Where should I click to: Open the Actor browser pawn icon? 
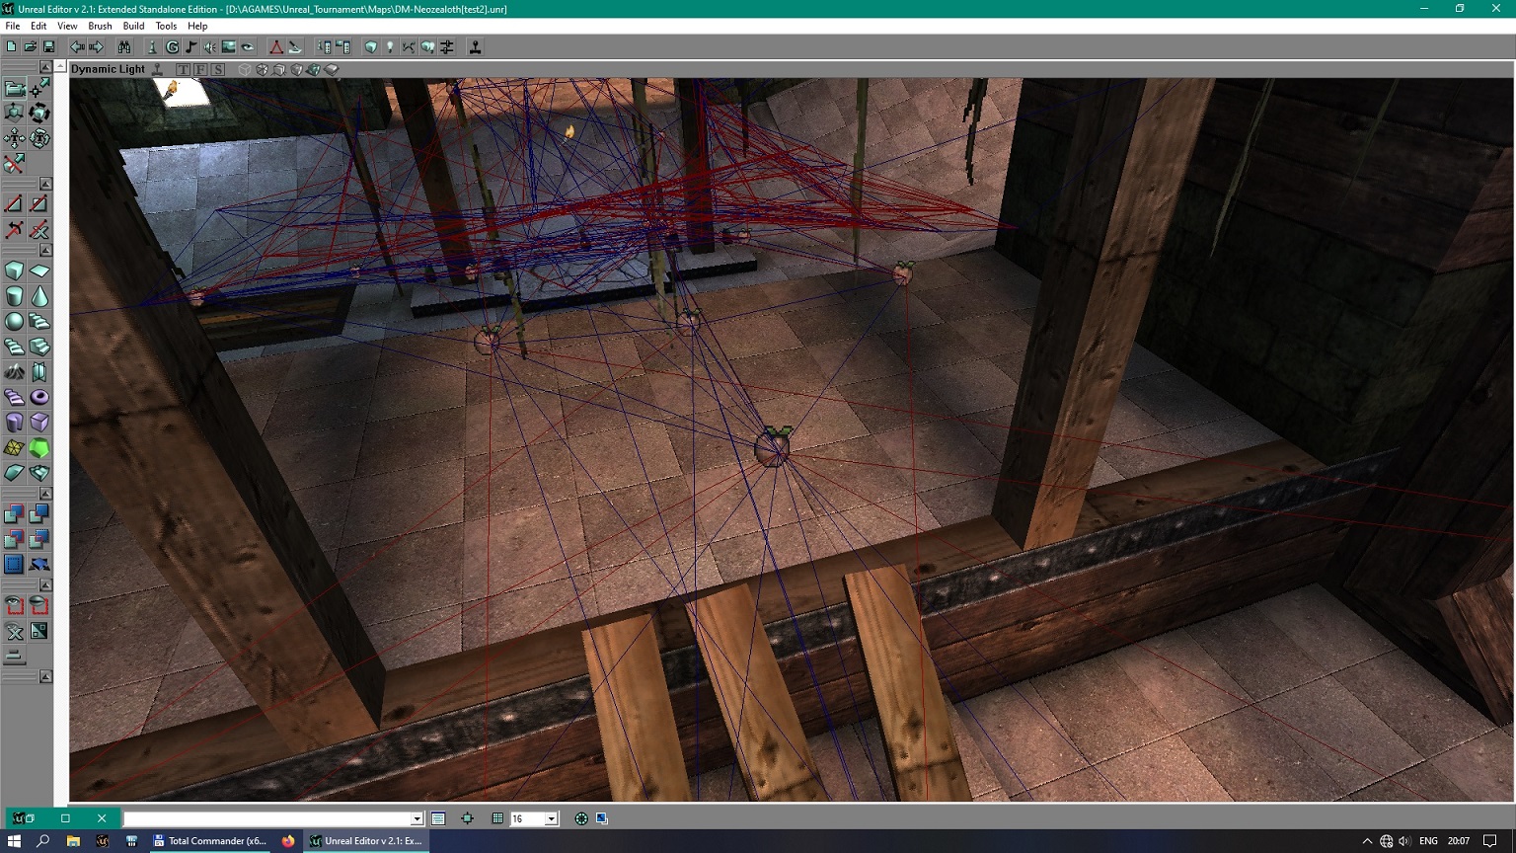coord(152,46)
